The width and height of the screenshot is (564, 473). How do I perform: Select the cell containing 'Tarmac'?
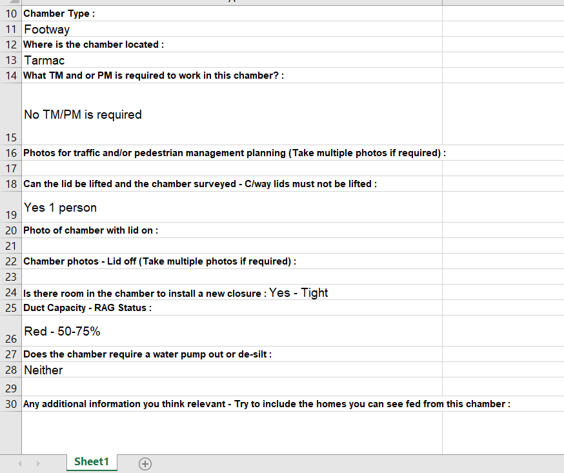[232, 60]
